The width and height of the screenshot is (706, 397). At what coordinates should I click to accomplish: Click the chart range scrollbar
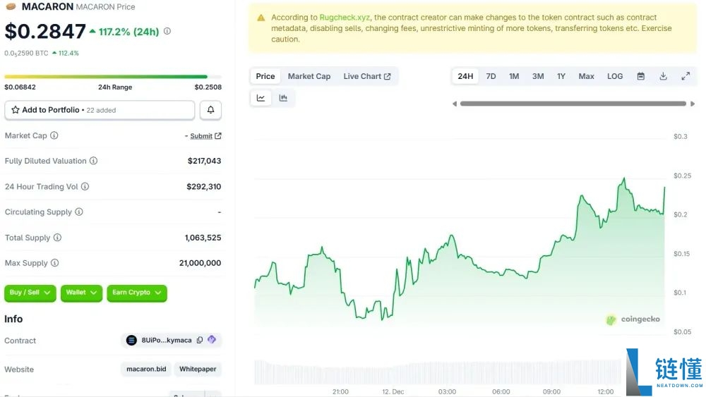(572, 104)
